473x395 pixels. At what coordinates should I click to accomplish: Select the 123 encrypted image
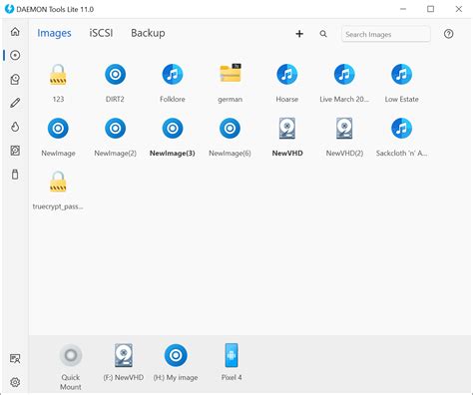pyautogui.click(x=58, y=83)
